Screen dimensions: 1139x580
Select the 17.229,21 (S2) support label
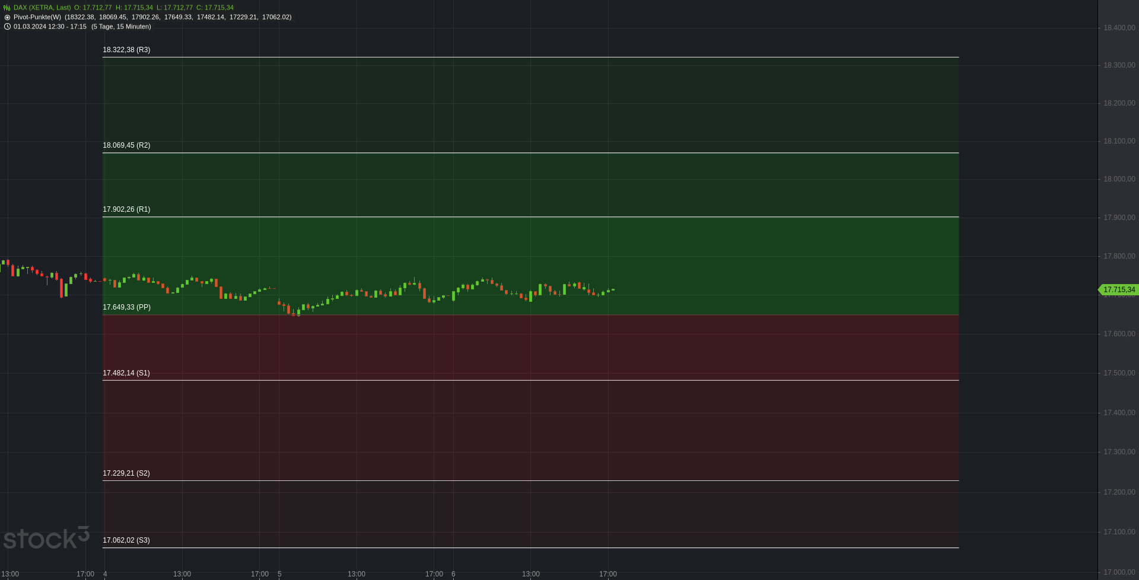tap(126, 473)
